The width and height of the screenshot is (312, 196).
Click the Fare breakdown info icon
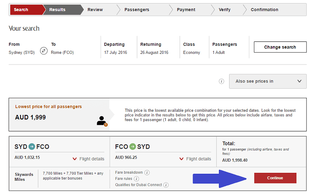coord(147,172)
